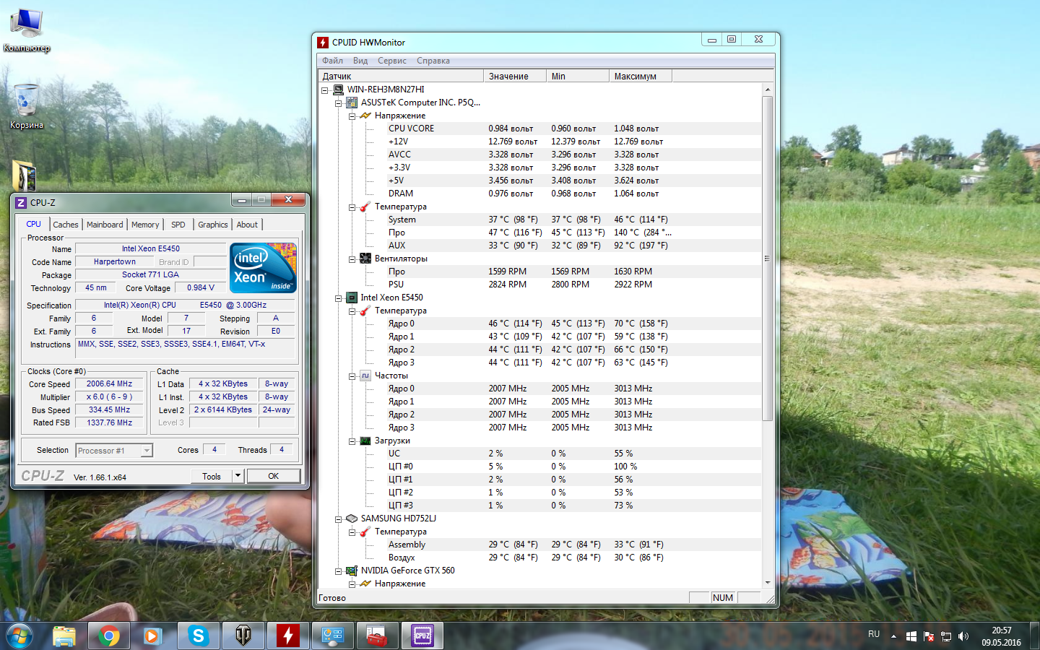Click the voltage icon beside Напряжение under ASUSTeK
This screenshot has width=1040, height=650.
[365, 116]
